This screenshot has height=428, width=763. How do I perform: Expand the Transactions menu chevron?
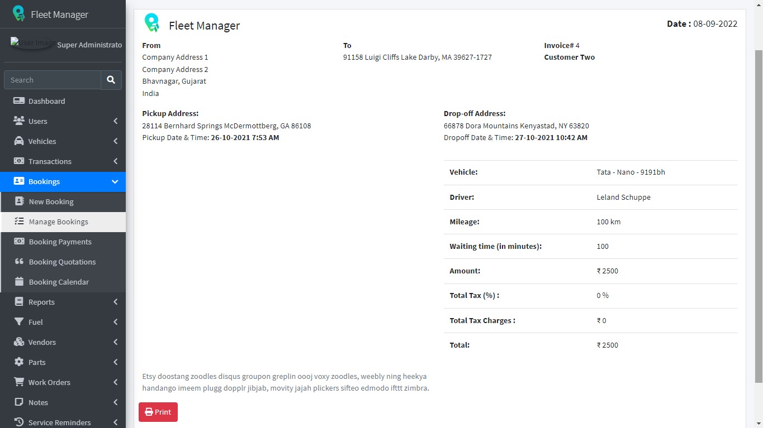[x=115, y=161]
